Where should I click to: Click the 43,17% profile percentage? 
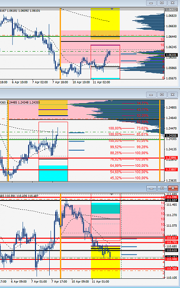142,110
